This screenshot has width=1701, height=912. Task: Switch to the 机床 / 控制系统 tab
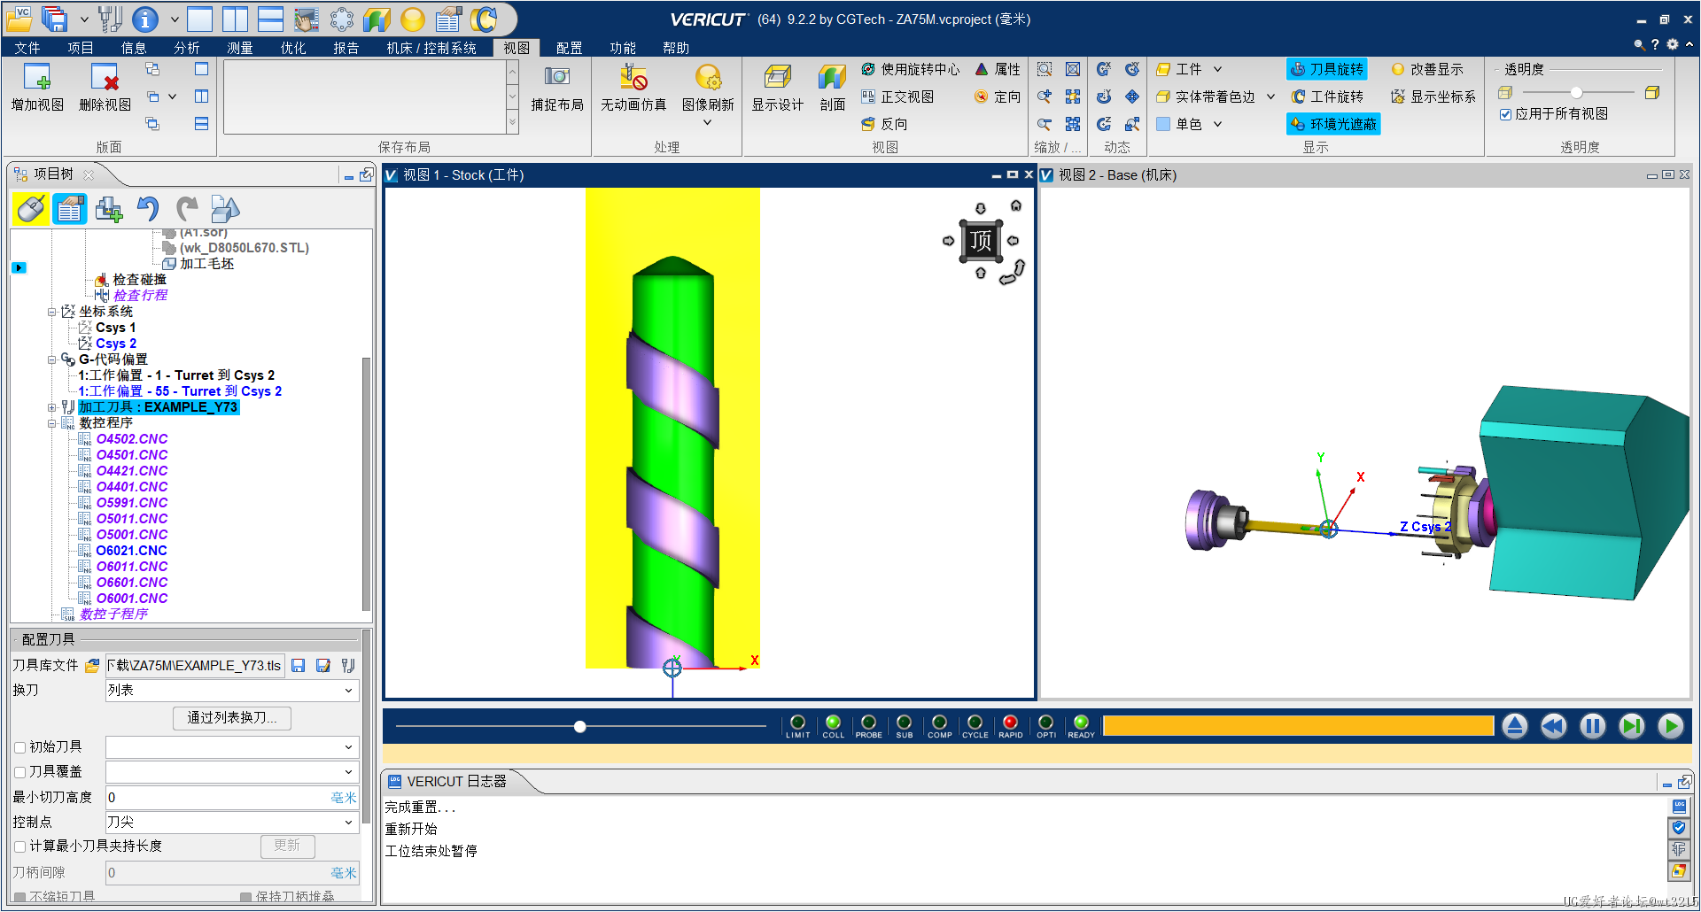click(431, 48)
